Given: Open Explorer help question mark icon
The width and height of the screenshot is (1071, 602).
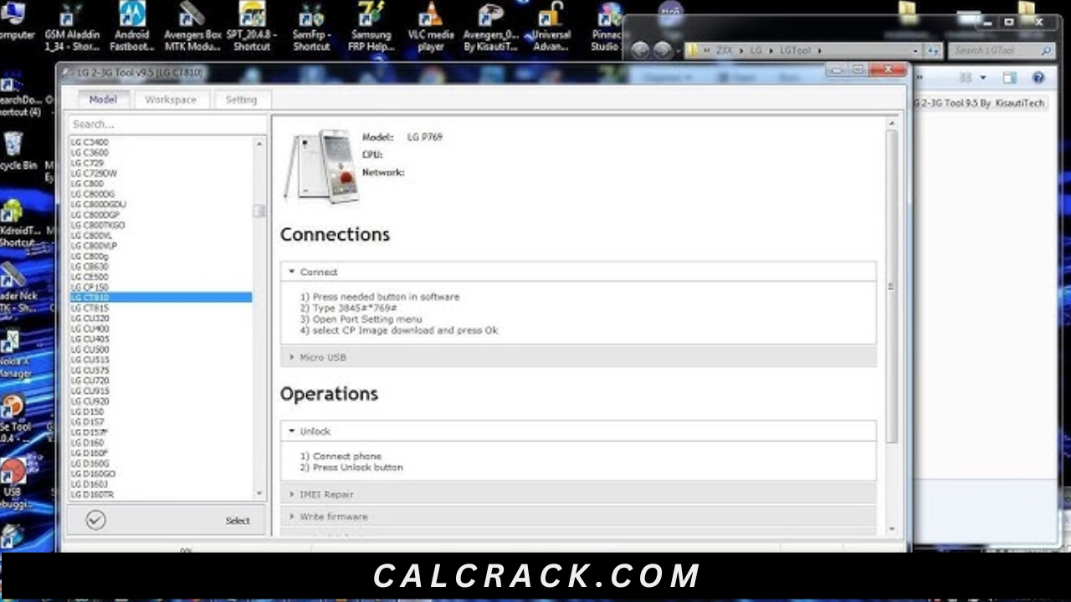Looking at the screenshot, I should click(x=1038, y=78).
